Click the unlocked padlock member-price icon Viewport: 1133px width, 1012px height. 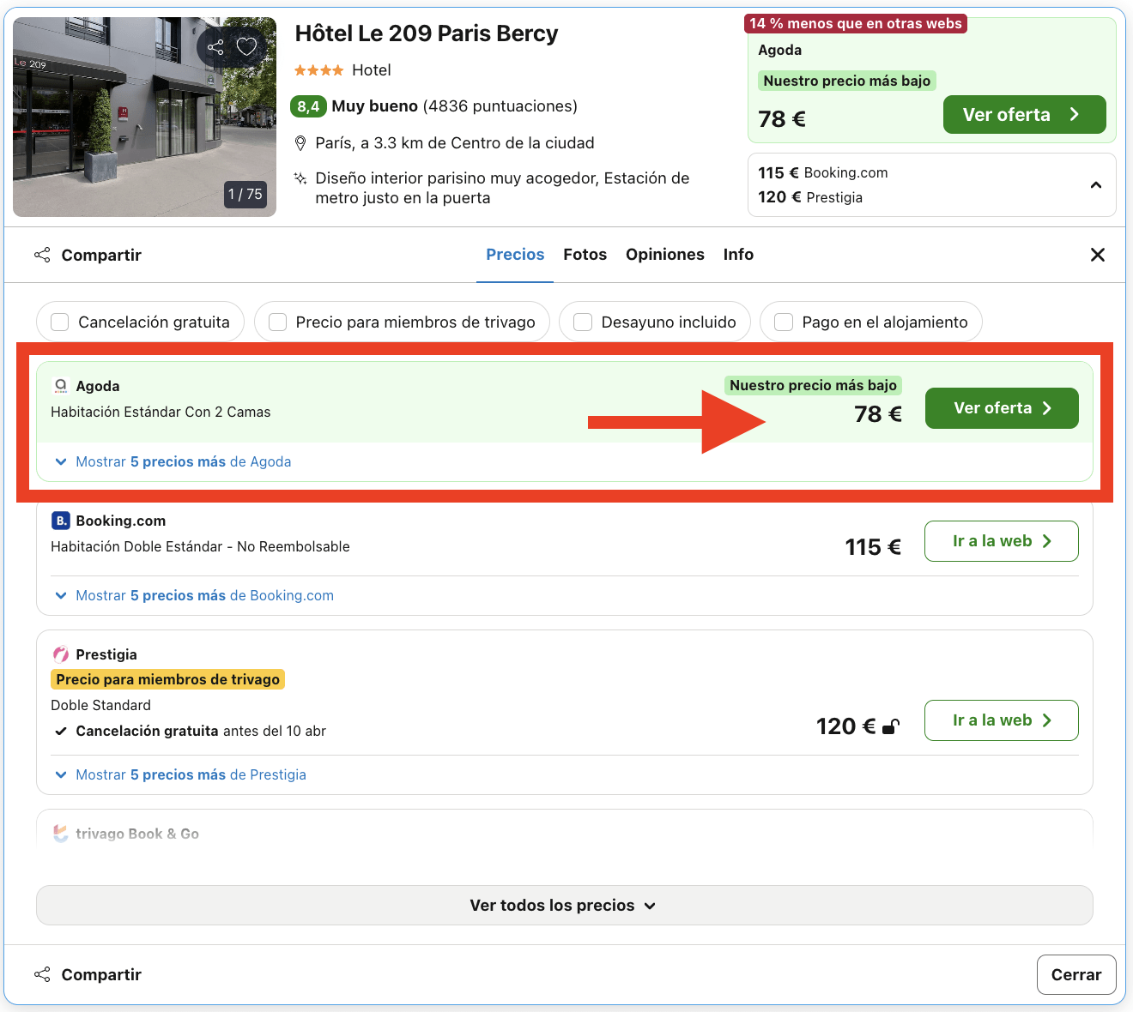pos(892,726)
